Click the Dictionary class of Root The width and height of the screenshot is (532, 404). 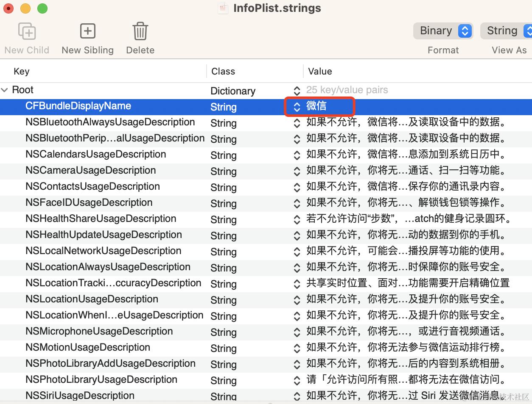[x=233, y=91]
